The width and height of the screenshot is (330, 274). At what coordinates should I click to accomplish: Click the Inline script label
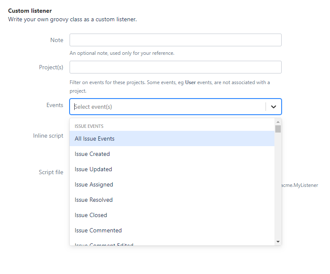coord(48,136)
